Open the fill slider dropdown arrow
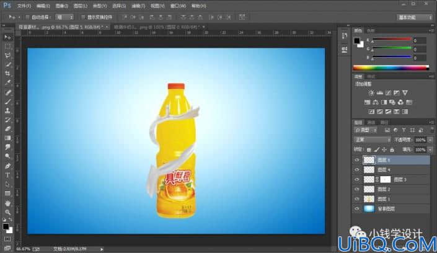This screenshot has height=253, width=437. [x=431, y=150]
